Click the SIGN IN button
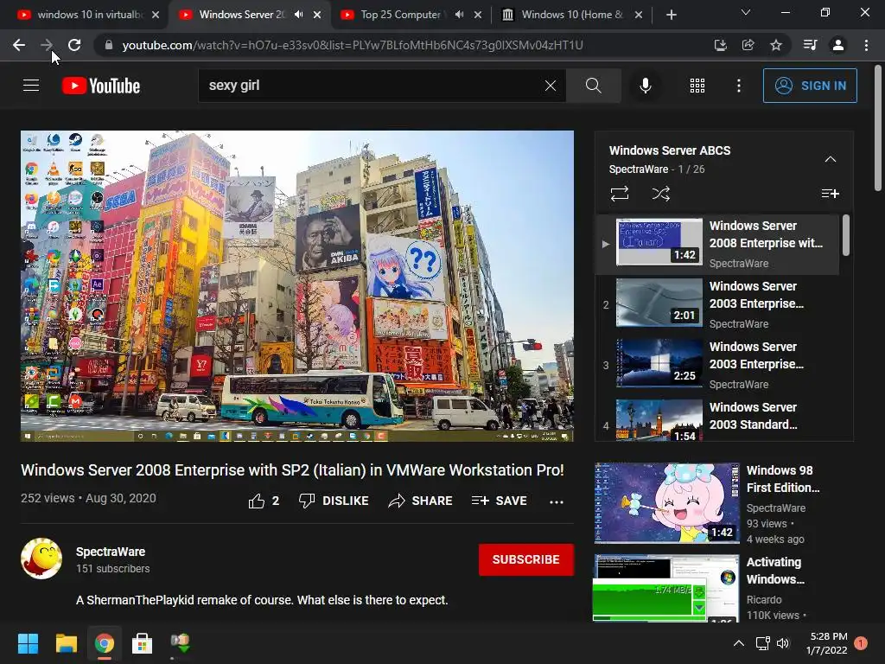885x664 pixels. point(810,86)
